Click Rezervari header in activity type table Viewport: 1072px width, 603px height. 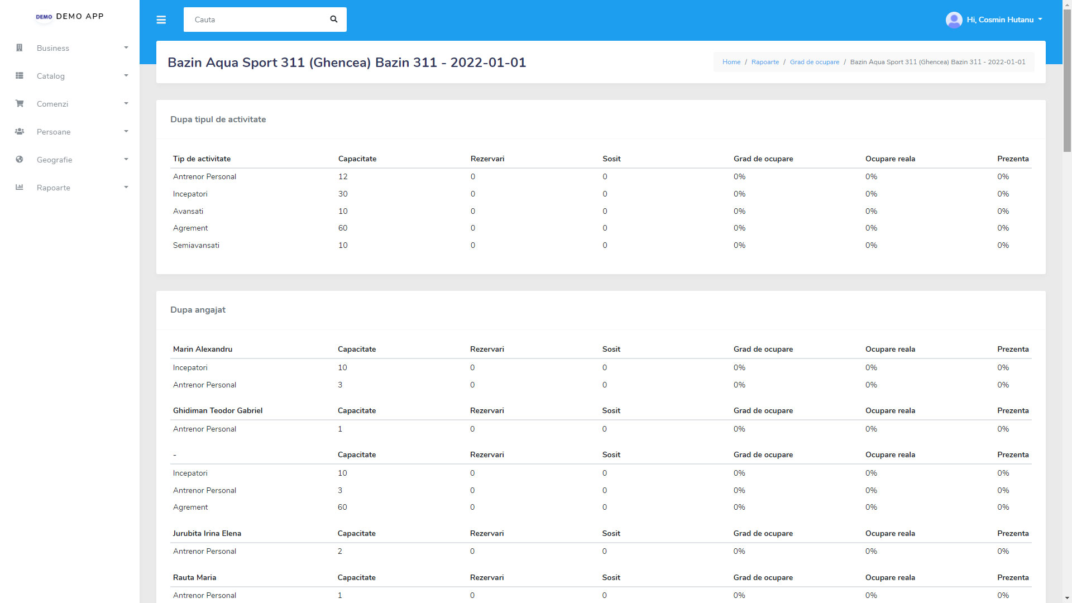coord(487,159)
